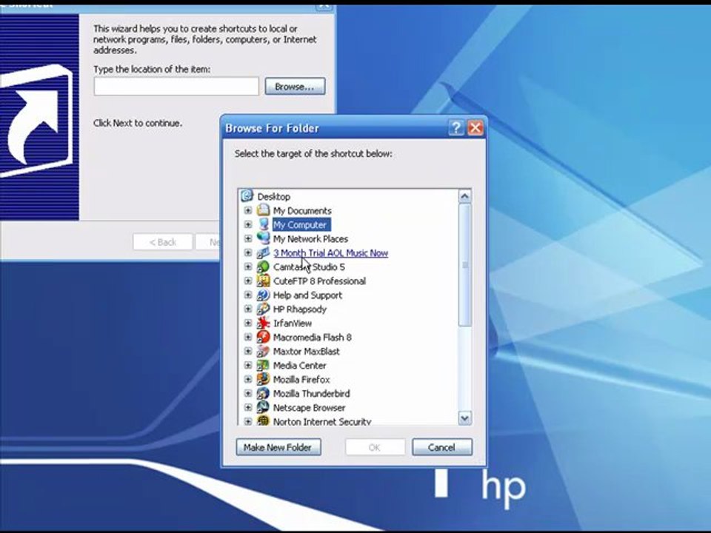Screen dimensions: 711x533
Task: Expand the My Network Places node
Action: tap(247, 238)
